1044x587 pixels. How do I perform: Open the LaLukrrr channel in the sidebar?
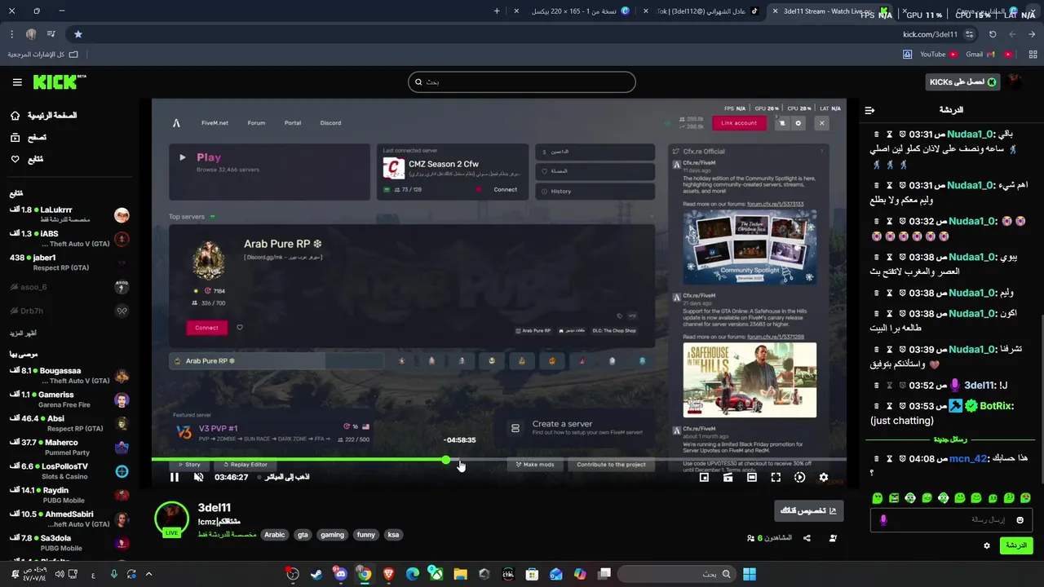click(69, 214)
